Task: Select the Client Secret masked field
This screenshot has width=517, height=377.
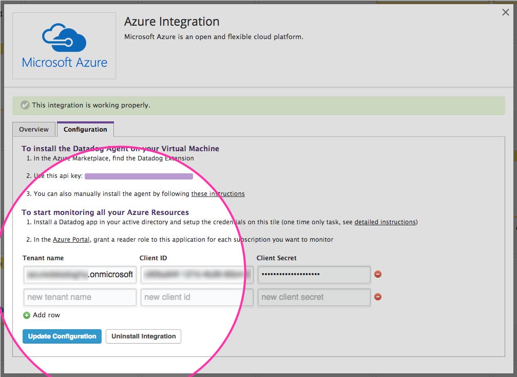Action: point(314,274)
